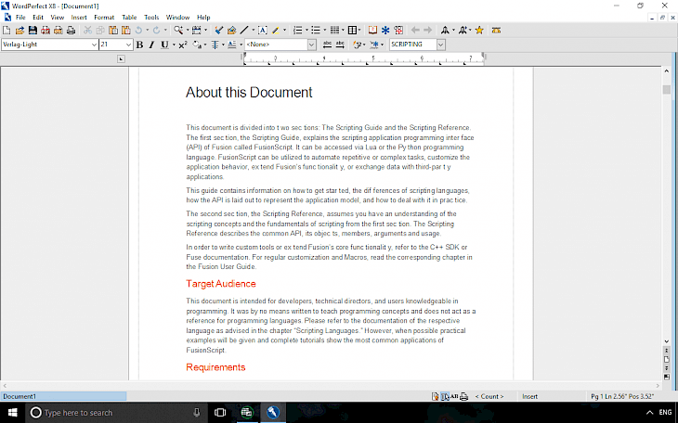Expand the numbered list dropdown arrow

point(306,31)
